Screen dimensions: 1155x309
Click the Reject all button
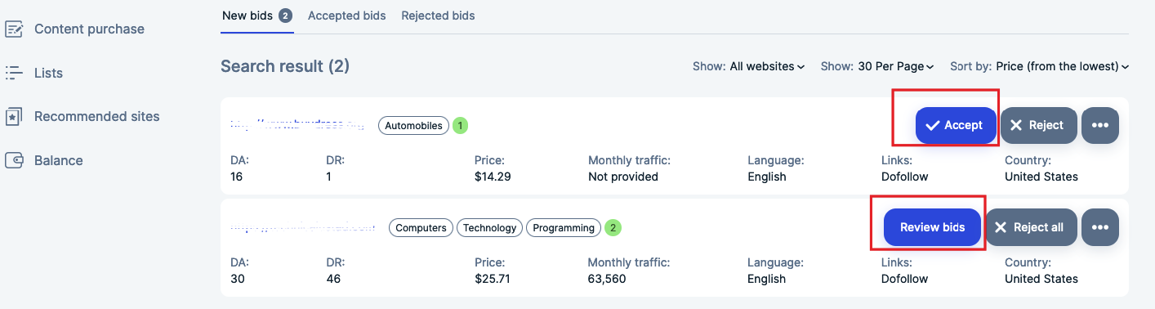click(x=1031, y=227)
